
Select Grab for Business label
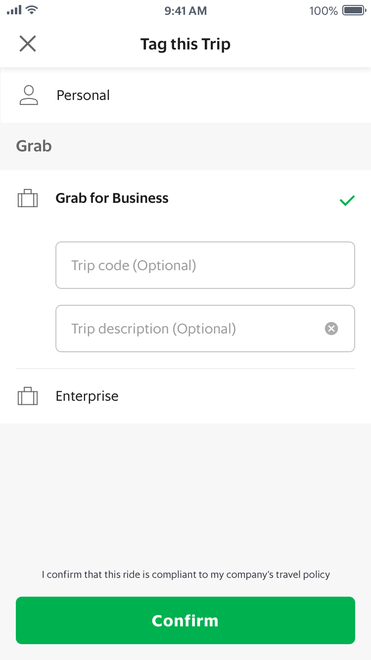(112, 198)
